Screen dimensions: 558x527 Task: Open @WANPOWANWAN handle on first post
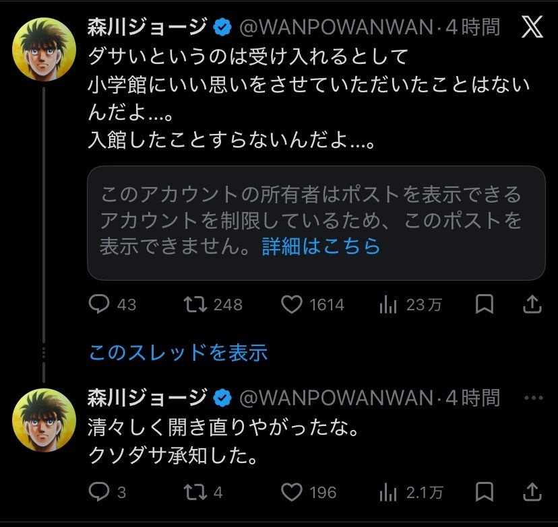[x=337, y=28]
